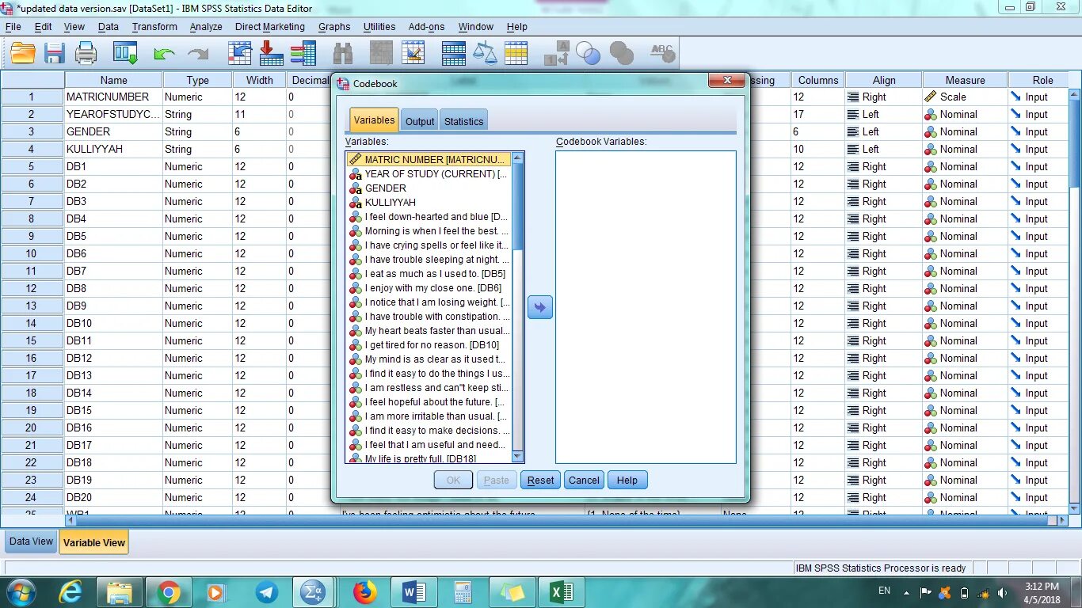Show all variables dark circles icon
This screenshot has width=1082, height=608.
click(622, 53)
